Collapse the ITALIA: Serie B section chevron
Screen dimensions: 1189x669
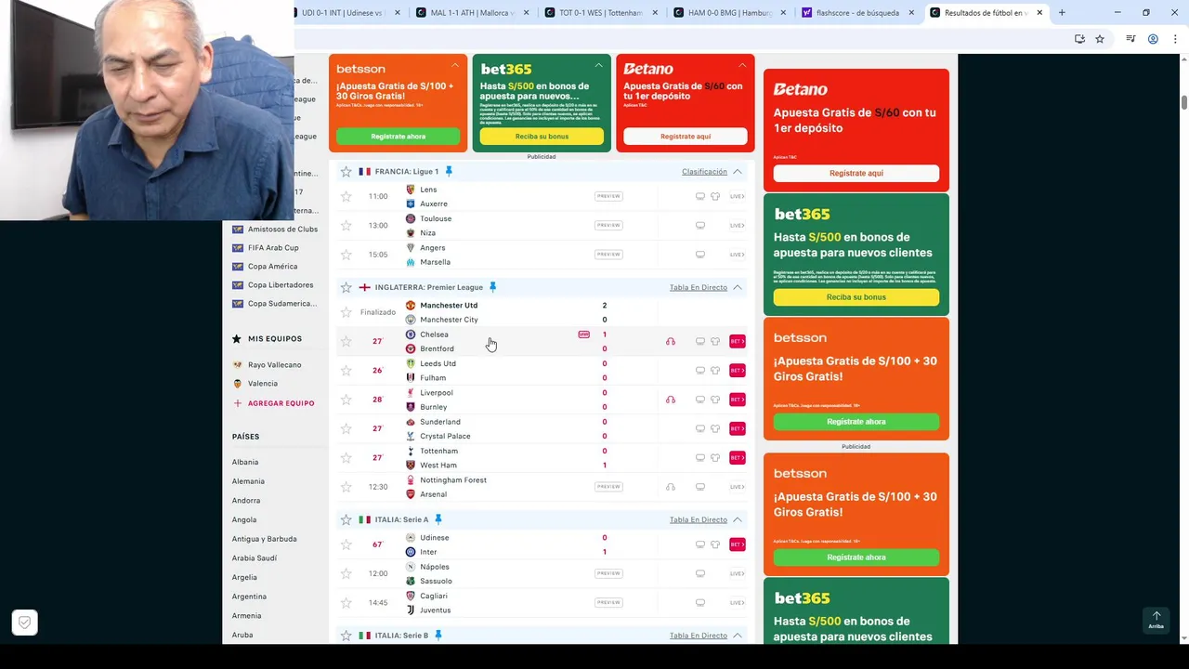[x=738, y=636]
